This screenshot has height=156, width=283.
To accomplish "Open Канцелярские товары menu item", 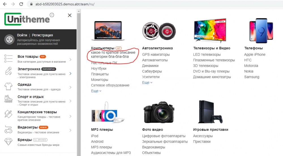I will 37,112.
